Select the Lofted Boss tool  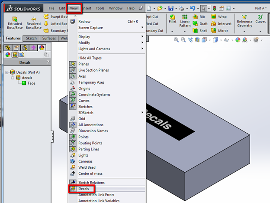click(55, 24)
